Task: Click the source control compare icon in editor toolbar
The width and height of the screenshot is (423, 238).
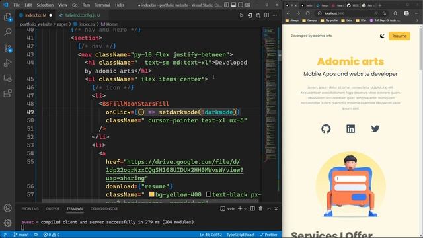Action: [x=258, y=15]
